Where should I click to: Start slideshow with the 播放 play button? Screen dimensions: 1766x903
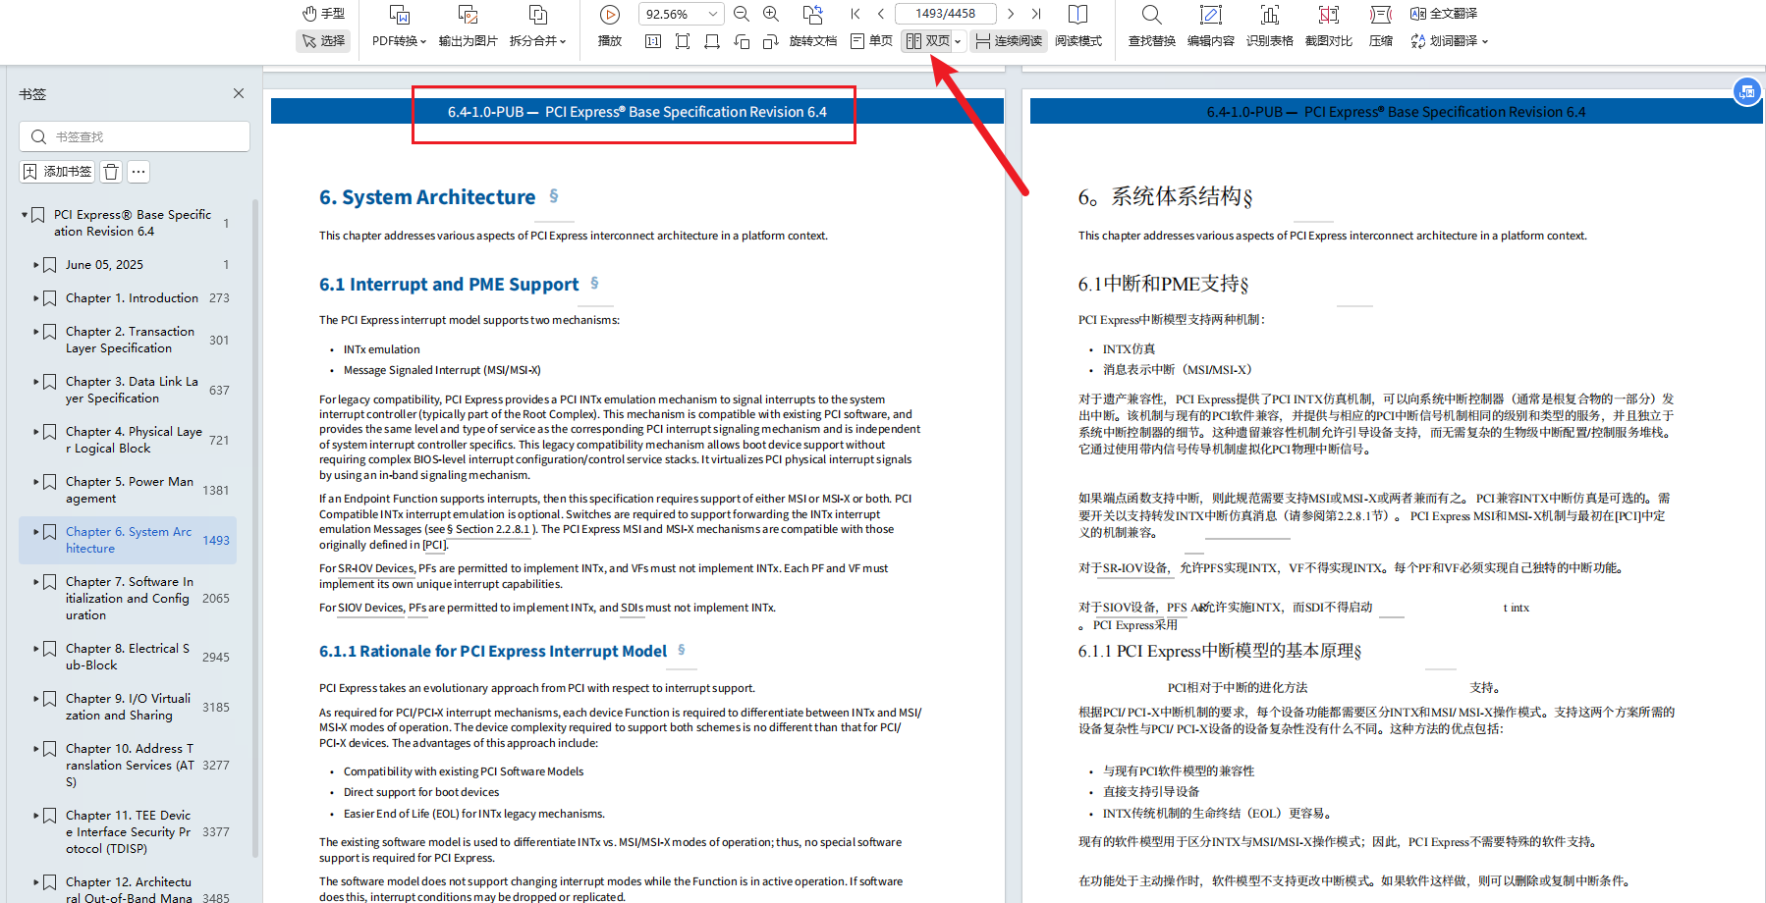pyautogui.click(x=610, y=27)
